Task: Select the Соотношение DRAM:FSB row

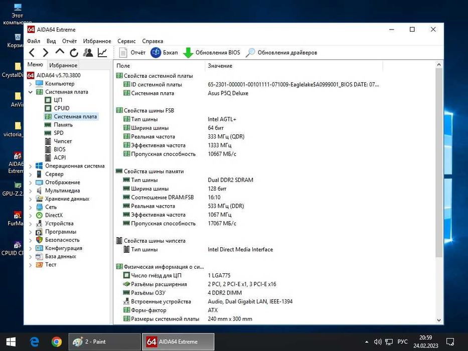Action: click(x=172, y=198)
